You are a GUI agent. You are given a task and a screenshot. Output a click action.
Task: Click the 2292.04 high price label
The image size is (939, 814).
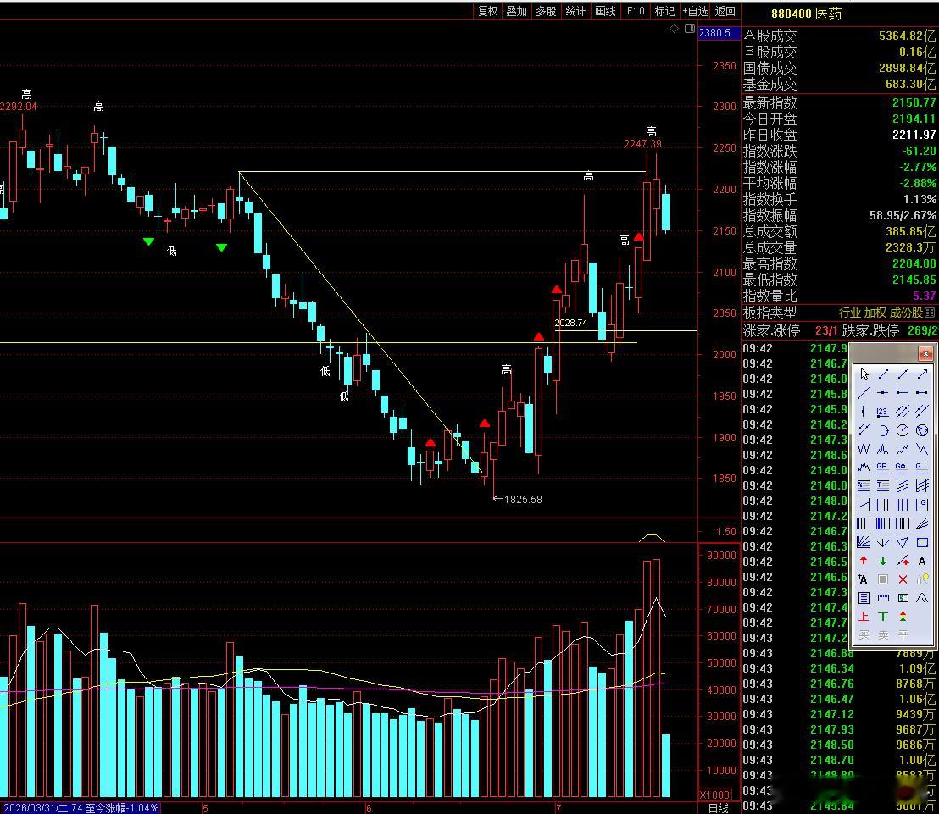pos(19,107)
